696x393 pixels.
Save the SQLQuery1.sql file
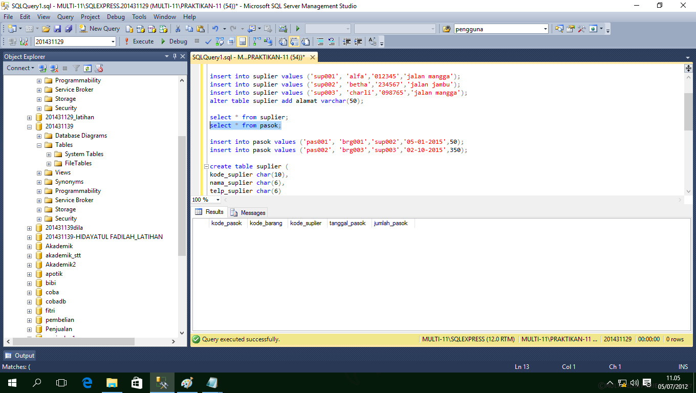58,29
